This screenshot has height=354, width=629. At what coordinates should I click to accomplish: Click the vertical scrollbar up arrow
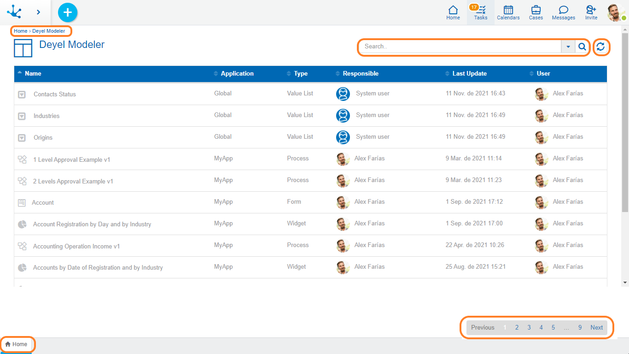point(625,29)
